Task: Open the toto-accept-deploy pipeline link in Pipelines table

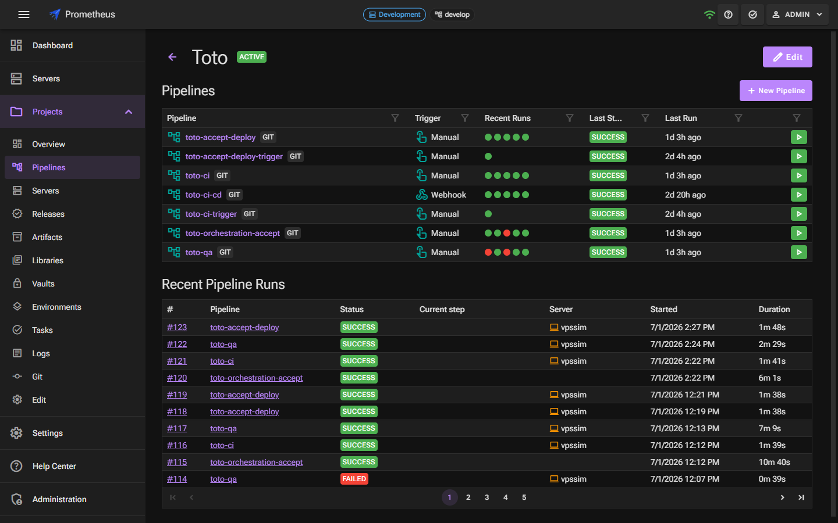Action: (x=221, y=137)
